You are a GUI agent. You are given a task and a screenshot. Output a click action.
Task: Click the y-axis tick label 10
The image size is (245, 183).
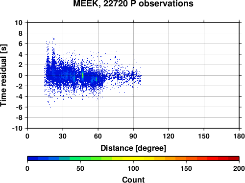(19, 23)
